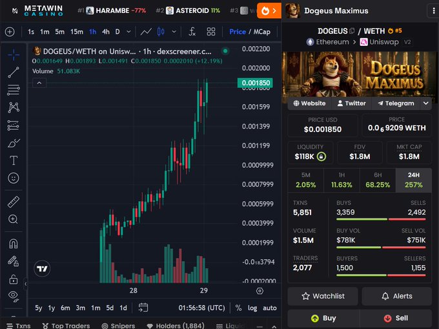The width and height of the screenshot is (439, 329).
Task: Select the ruler measure tool
Action: click(x=14, y=202)
